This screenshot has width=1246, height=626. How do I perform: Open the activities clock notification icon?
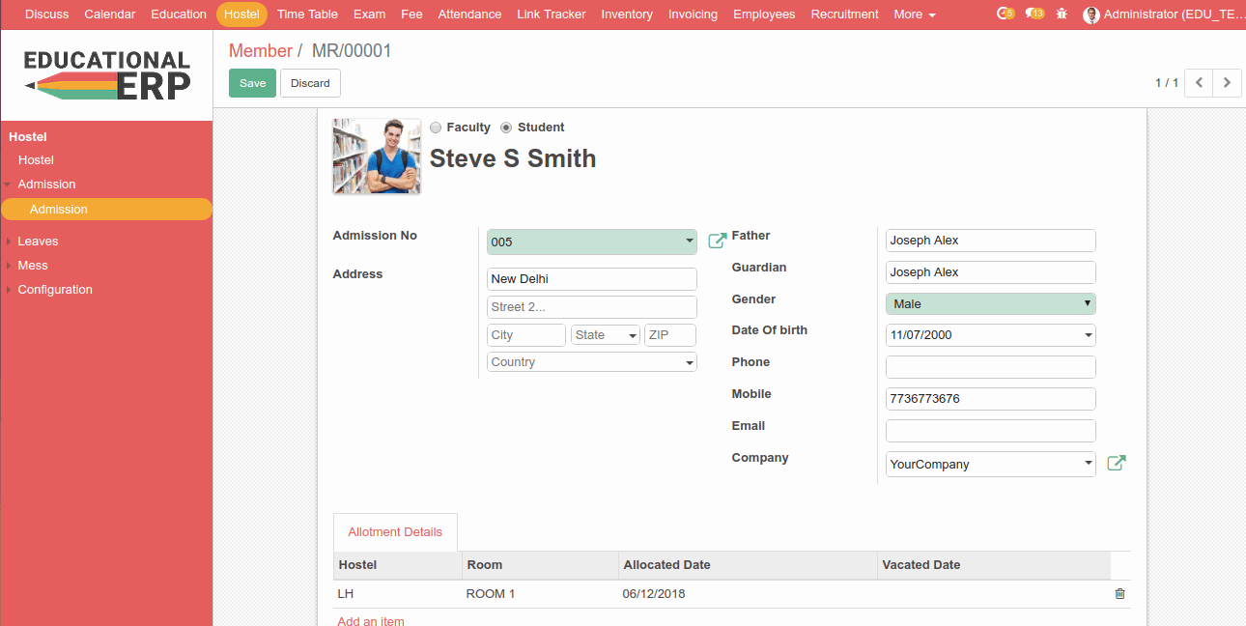(1005, 14)
